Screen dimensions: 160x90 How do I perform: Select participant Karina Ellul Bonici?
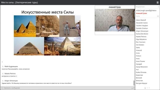142,34
